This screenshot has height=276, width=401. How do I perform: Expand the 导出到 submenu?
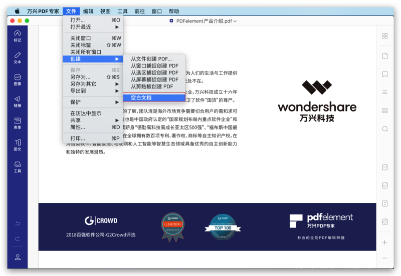93,90
